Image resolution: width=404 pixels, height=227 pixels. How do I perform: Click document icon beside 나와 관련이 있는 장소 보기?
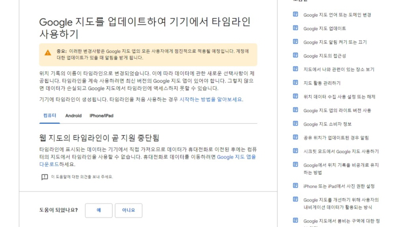pyautogui.click(x=296, y=69)
